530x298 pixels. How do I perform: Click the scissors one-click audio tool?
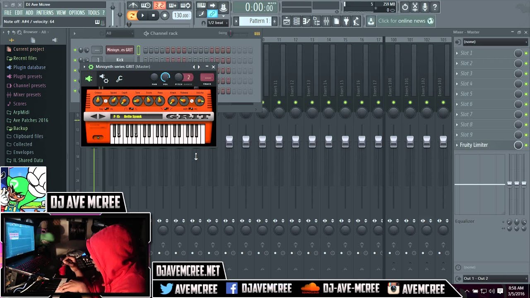415,7
